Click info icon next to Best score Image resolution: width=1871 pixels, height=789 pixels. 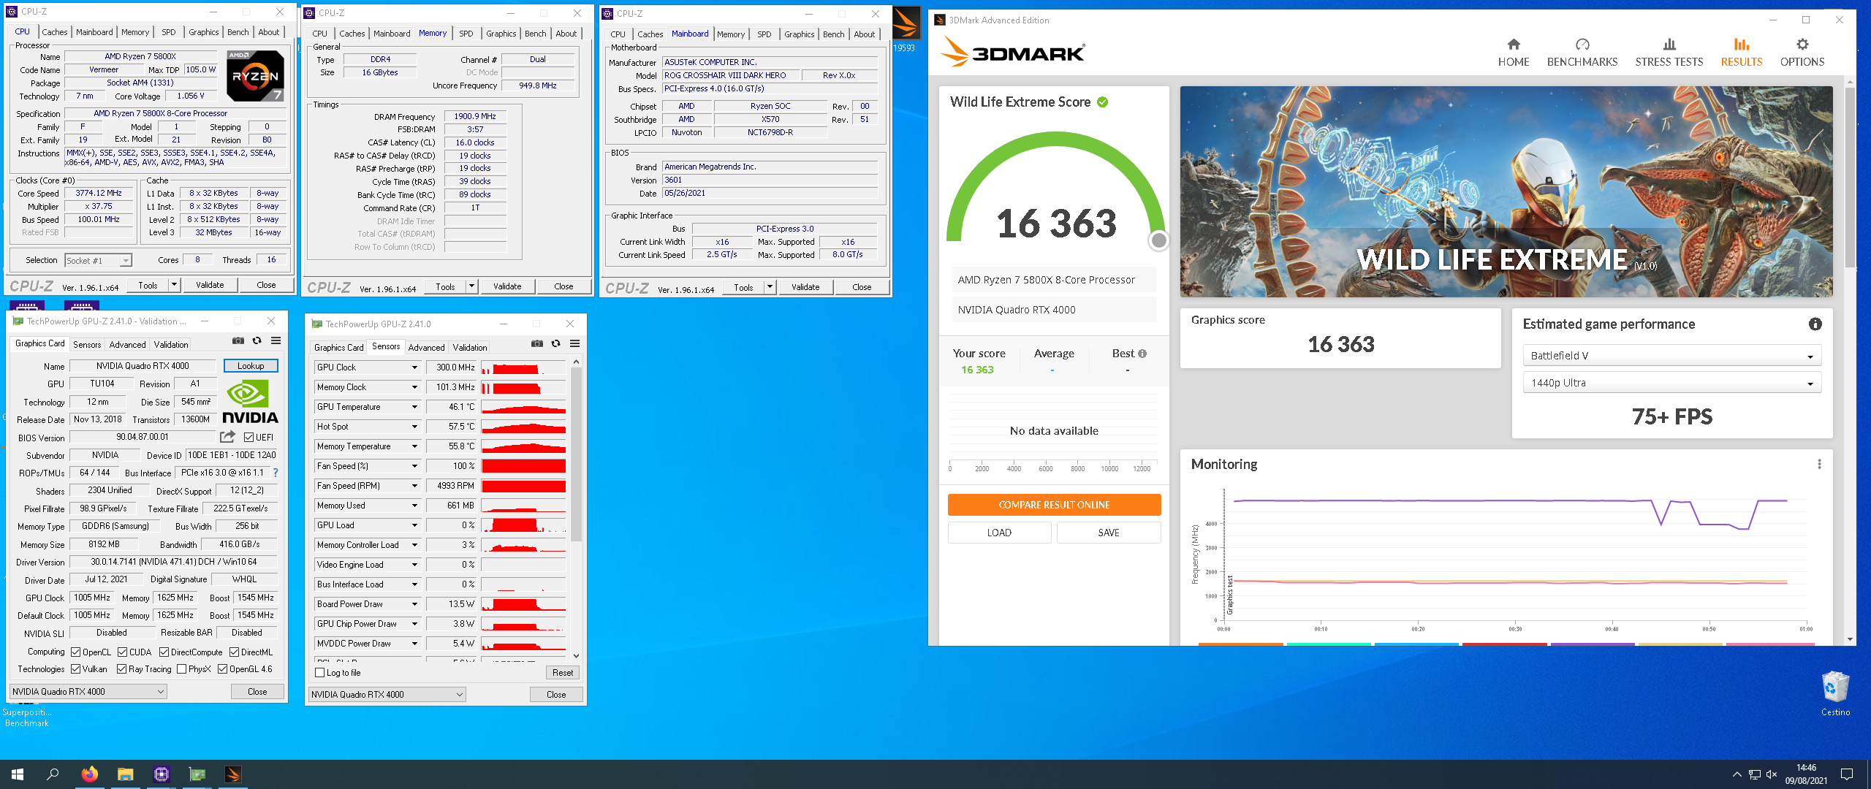(1142, 354)
